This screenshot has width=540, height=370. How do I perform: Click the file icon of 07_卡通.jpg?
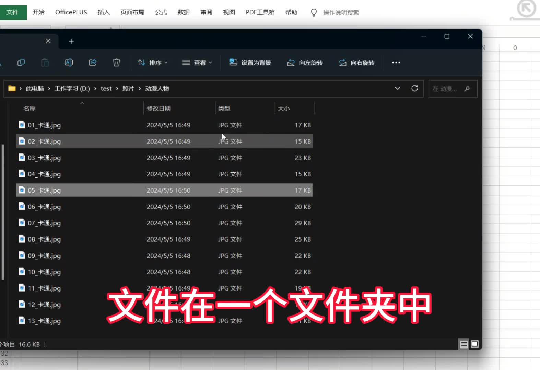[22, 222]
